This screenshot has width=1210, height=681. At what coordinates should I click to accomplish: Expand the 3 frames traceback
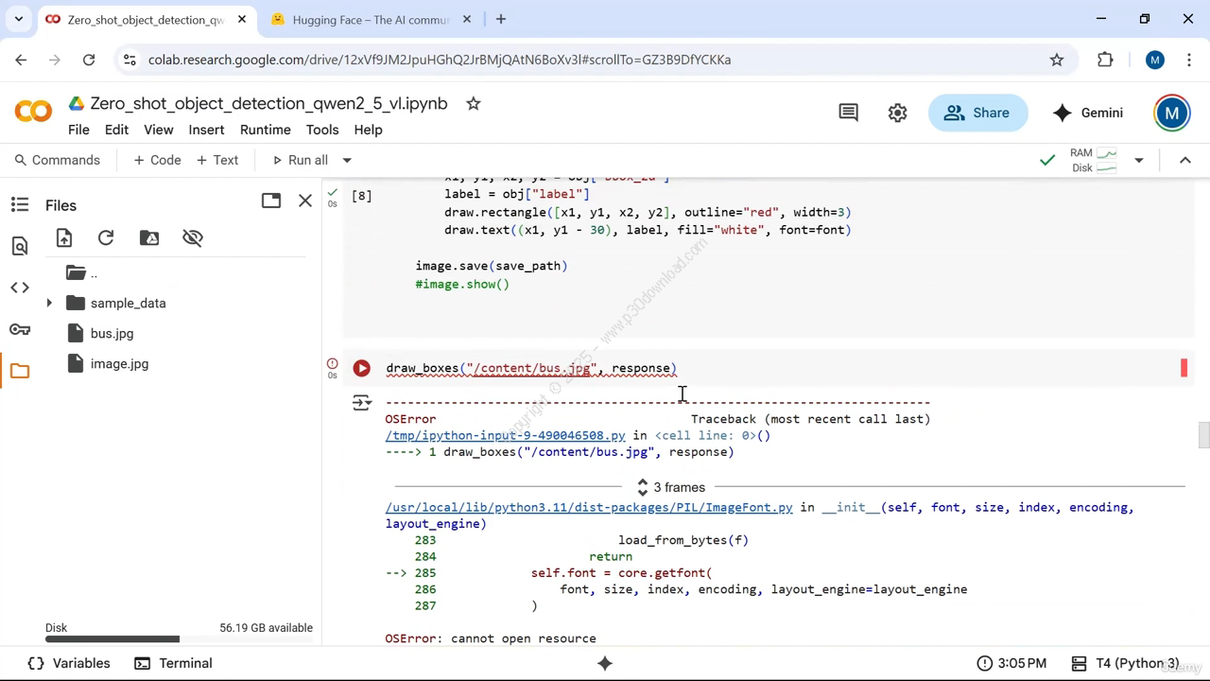click(x=671, y=487)
